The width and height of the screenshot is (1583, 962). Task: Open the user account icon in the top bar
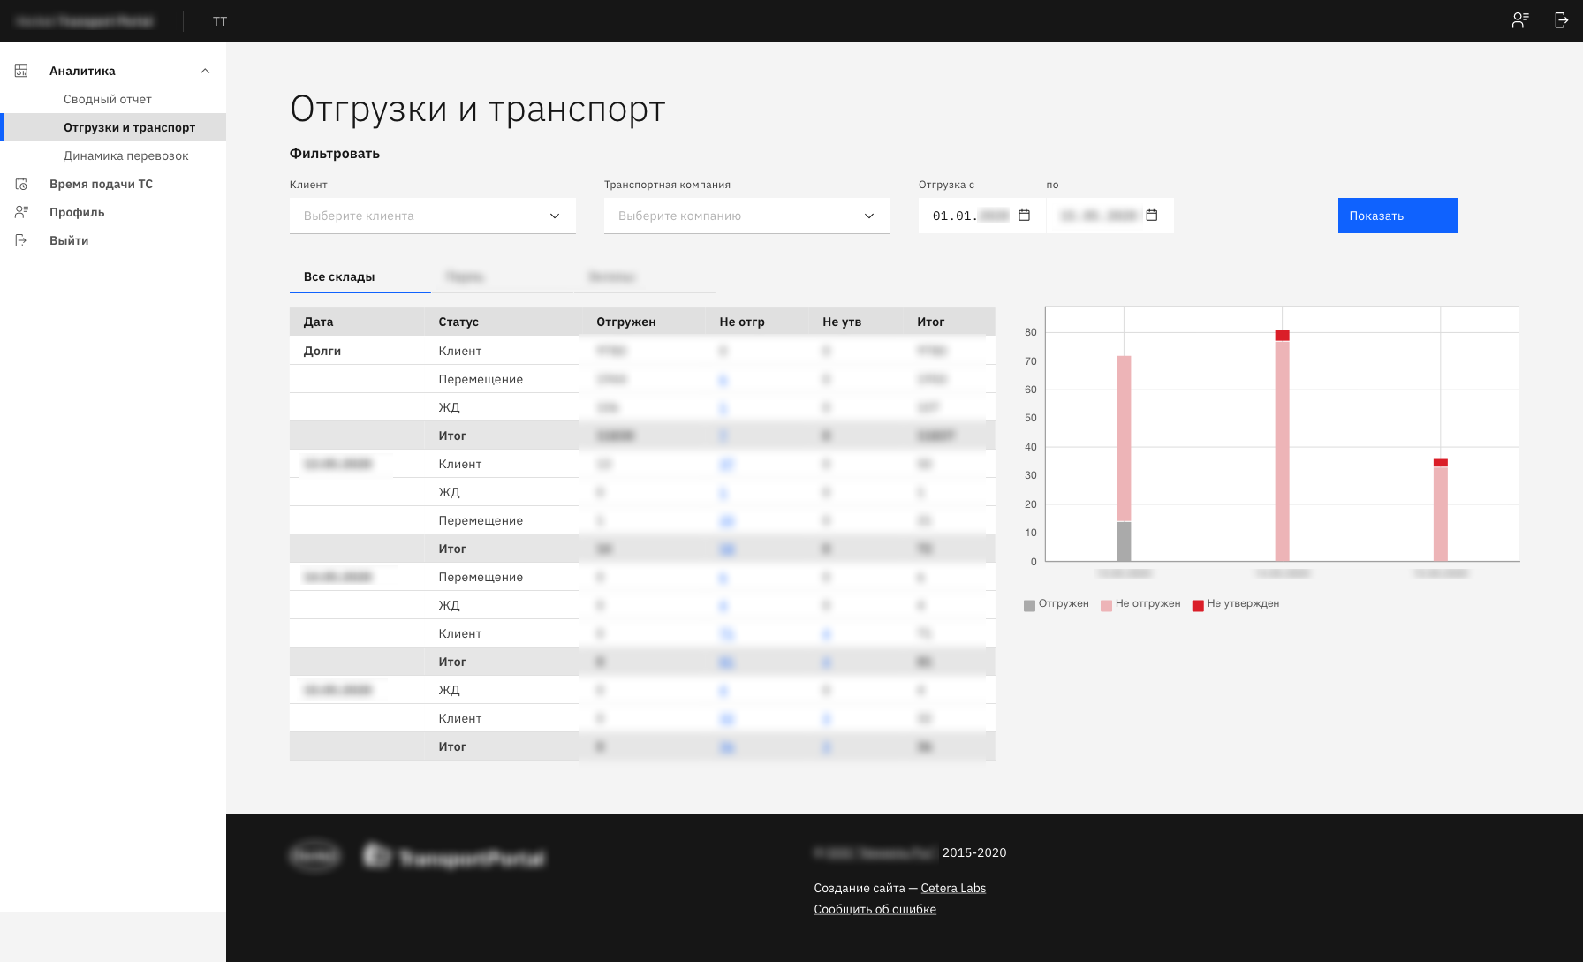pos(1519,19)
